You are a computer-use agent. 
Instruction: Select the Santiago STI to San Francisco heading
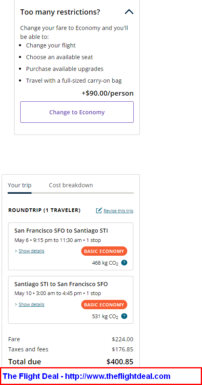pos(61,284)
